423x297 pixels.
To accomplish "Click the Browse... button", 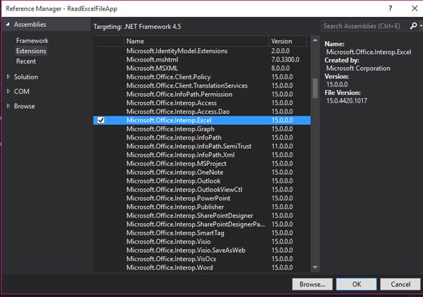I will 312,284.
